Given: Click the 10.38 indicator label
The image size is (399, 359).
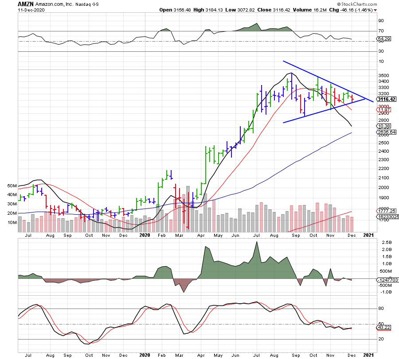Looking at the screenshot, I should [x=383, y=126].
